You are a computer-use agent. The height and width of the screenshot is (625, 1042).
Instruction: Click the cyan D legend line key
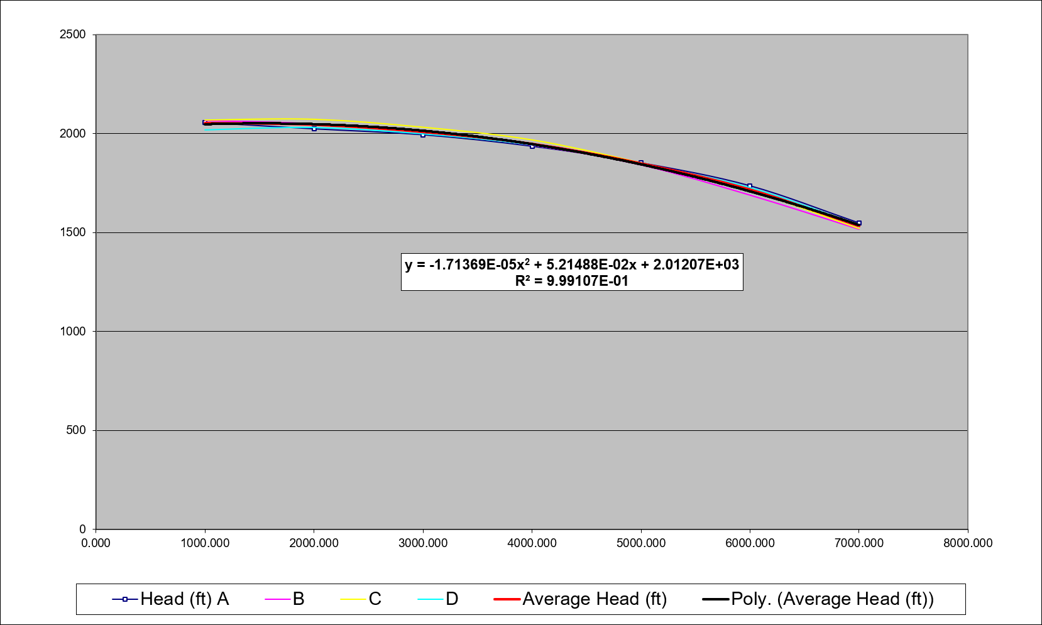431,599
